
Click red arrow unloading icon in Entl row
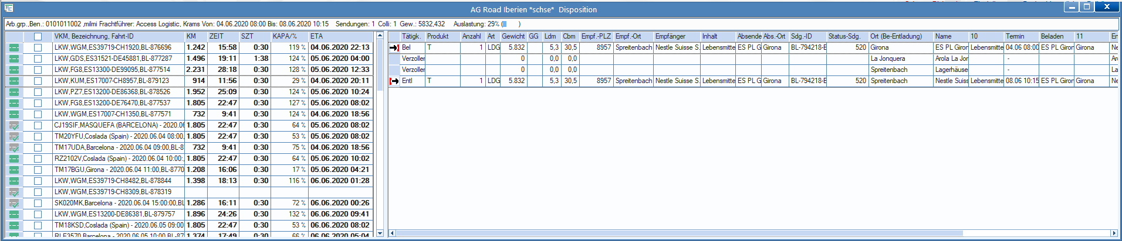tap(394, 81)
